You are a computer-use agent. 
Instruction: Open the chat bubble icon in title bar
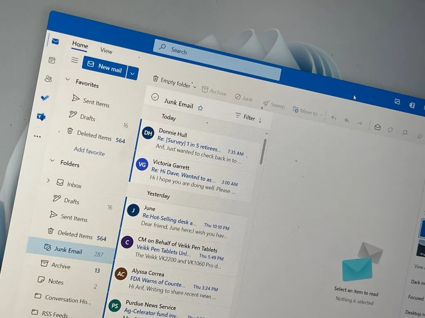click(x=397, y=102)
